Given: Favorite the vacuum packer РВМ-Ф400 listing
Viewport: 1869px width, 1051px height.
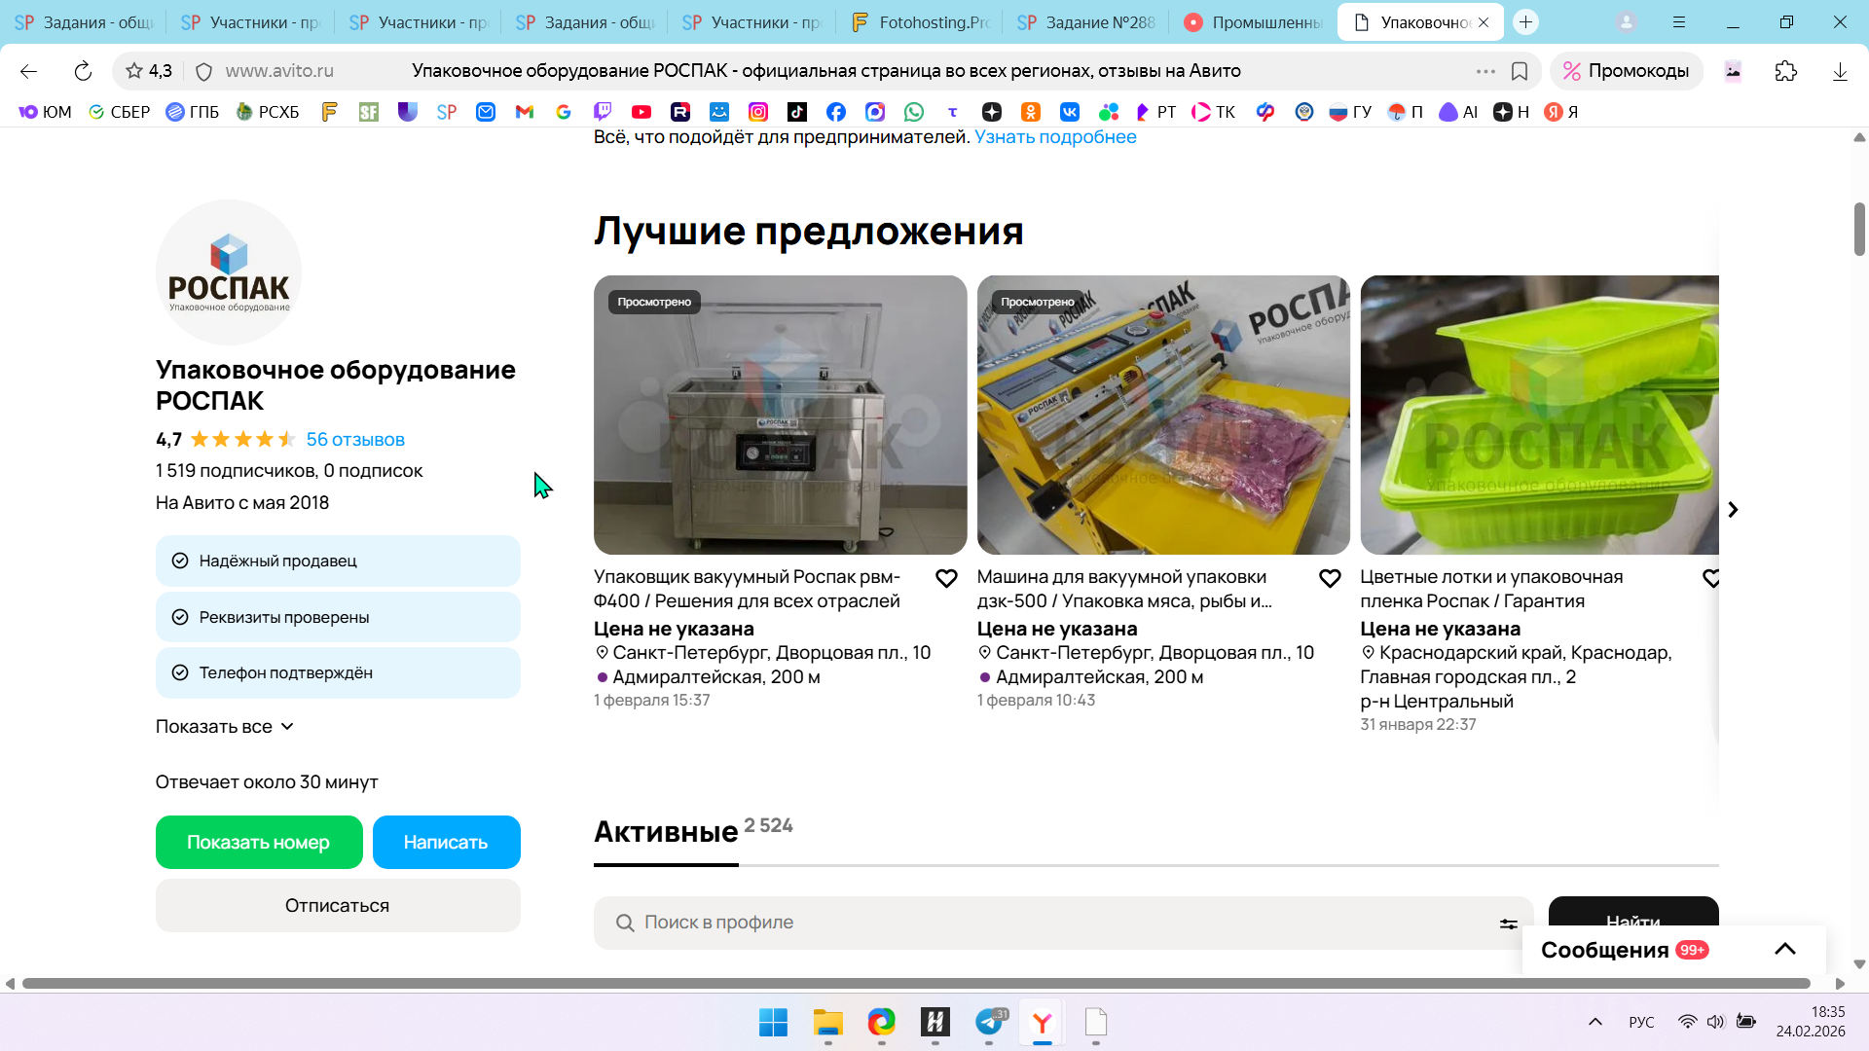Looking at the screenshot, I should tap(946, 579).
